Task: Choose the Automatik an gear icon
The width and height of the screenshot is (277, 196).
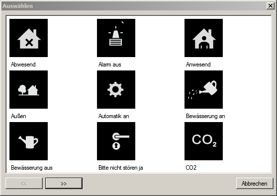Action: (116, 89)
